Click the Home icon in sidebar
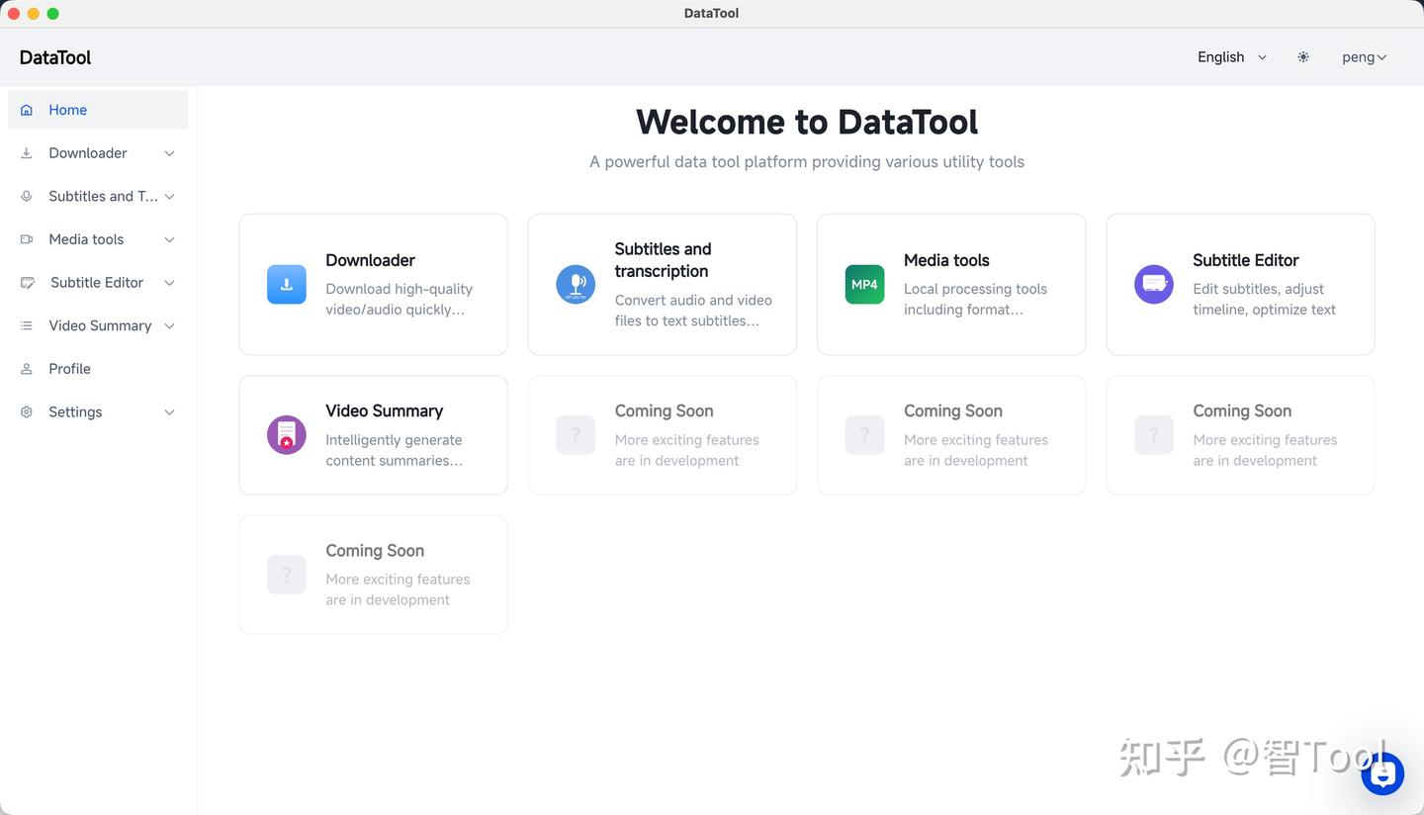This screenshot has width=1424, height=815. click(x=27, y=110)
